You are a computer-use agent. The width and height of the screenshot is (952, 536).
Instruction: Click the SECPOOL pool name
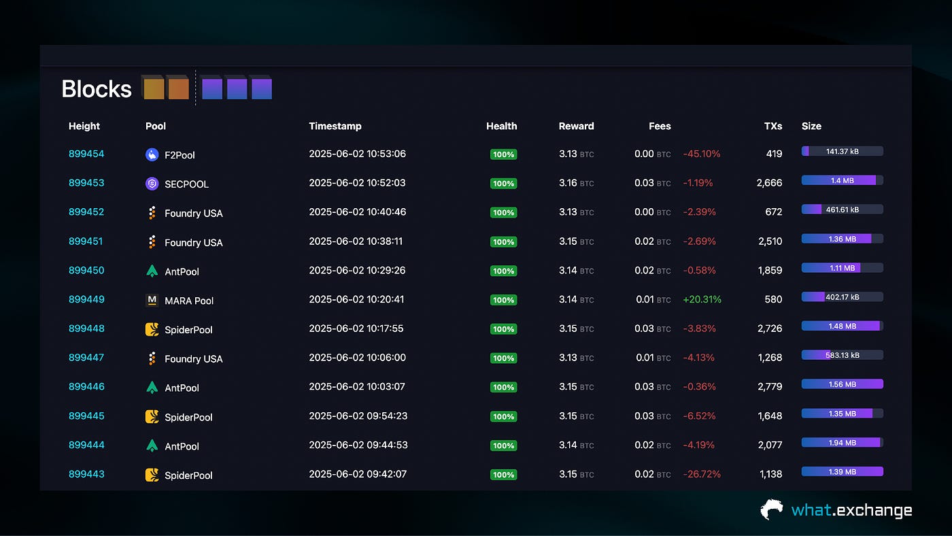pyautogui.click(x=186, y=184)
